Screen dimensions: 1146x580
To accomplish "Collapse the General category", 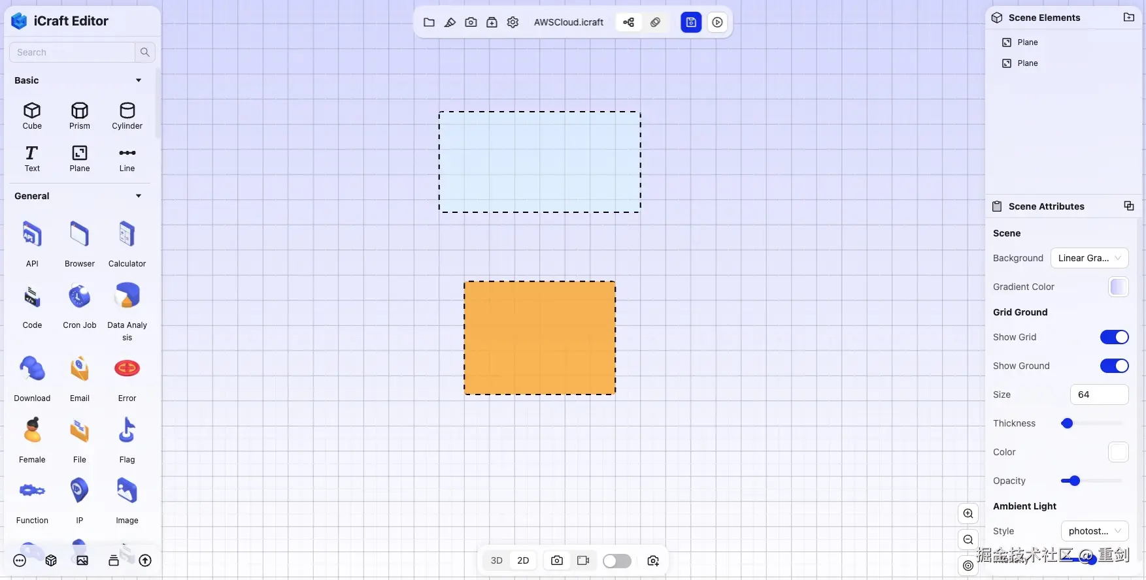I will coord(139,196).
